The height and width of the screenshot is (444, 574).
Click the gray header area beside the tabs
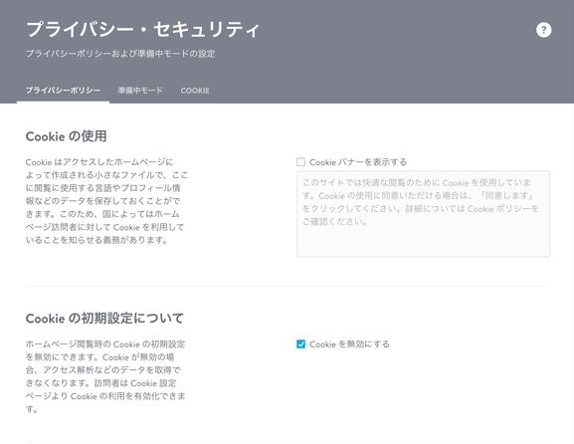click(384, 91)
